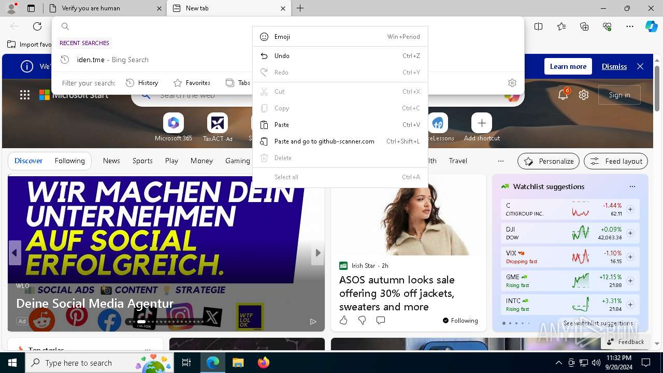
Task: Open the Money category tab
Action: (201, 161)
